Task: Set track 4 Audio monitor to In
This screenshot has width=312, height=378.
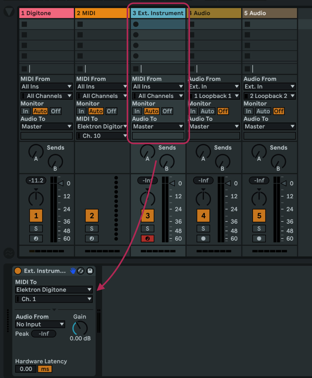Action: pos(193,111)
